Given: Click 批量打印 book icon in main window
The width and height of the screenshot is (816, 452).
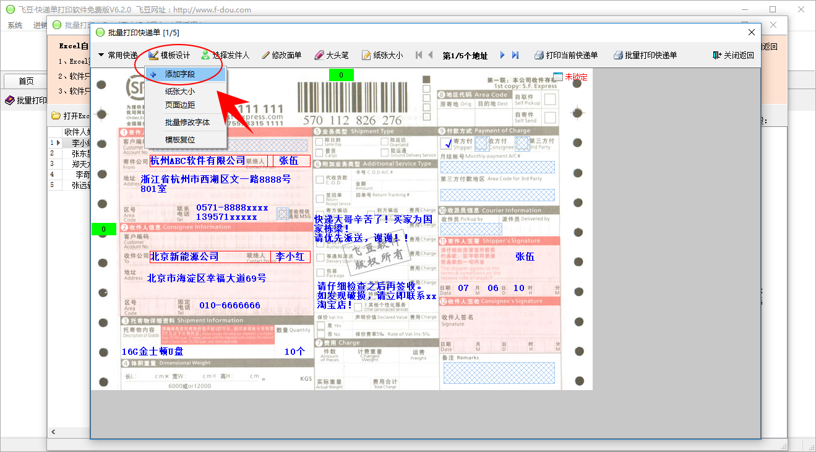Looking at the screenshot, I should (9, 100).
